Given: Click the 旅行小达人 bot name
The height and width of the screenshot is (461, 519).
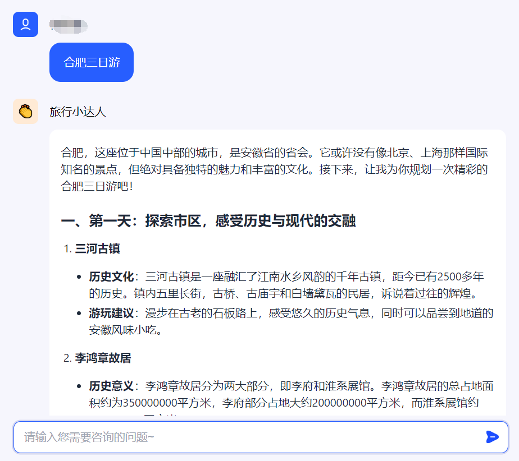Looking at the screenshot, I should pos(78,112).
